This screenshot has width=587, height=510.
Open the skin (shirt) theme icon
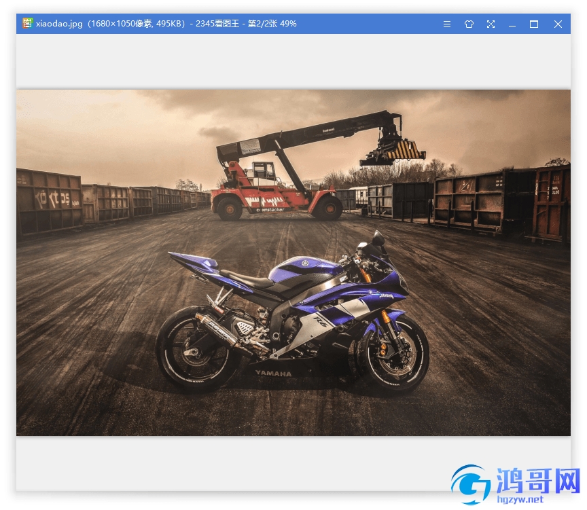(469, 24)
